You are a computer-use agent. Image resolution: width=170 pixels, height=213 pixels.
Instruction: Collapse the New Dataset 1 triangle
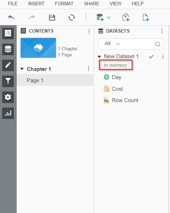99,57
